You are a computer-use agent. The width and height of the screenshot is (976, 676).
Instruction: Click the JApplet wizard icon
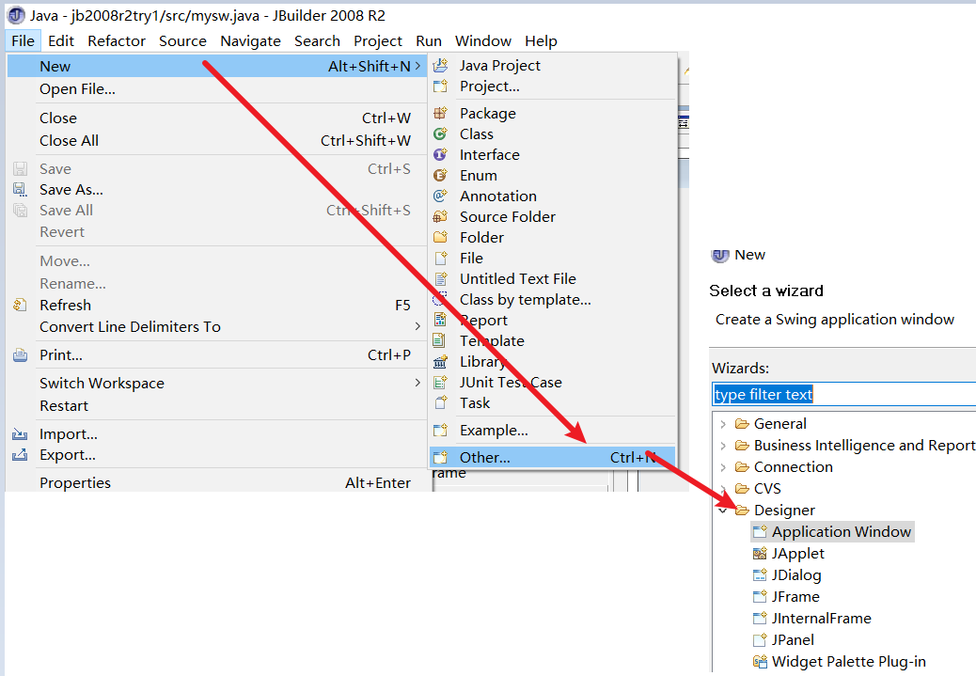point(760,554)
